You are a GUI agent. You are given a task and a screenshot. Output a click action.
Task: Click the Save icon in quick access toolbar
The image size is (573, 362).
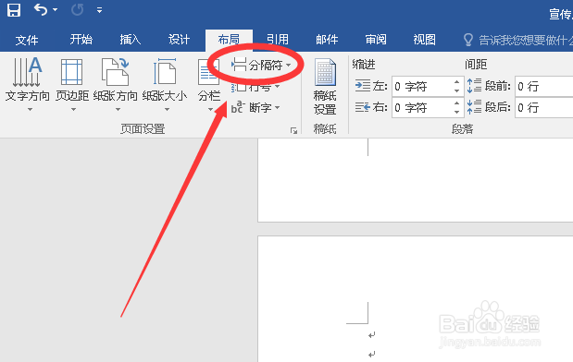(14, 10)
